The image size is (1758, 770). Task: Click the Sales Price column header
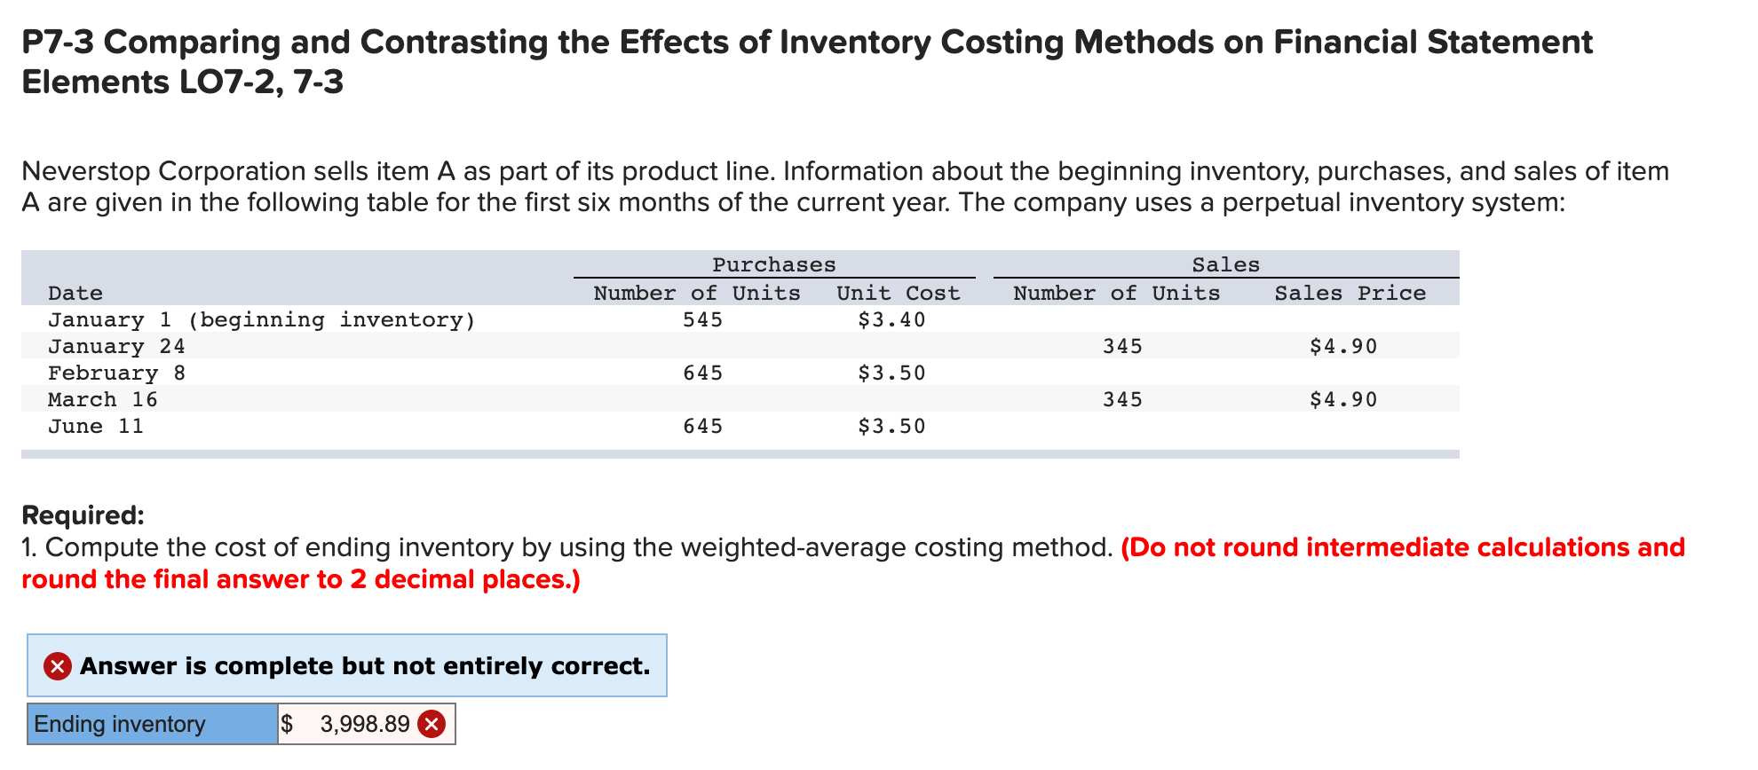point(1350,293)
